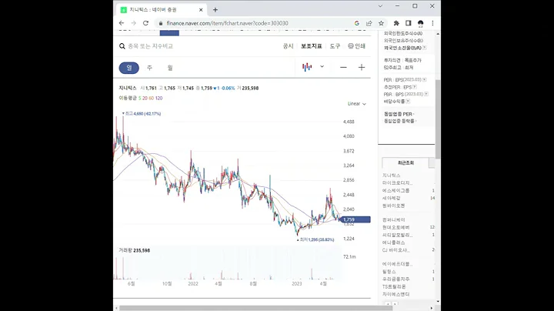Click the 거래량 235,598 volume label
This screenshot has width=554, height=311.
tap(134, 250)
